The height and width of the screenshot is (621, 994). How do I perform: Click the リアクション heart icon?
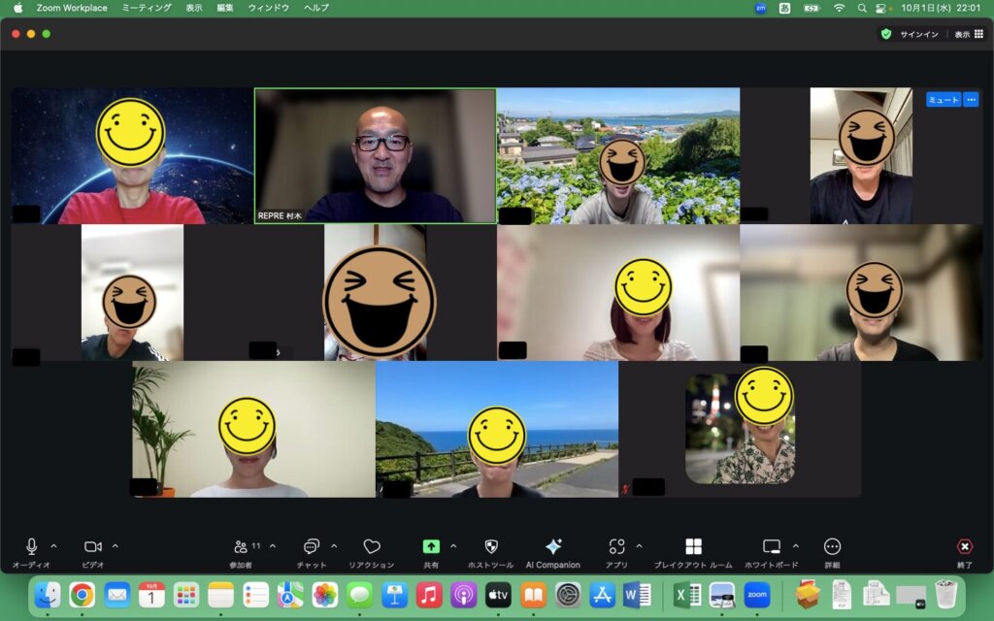(x=371, y=547)
